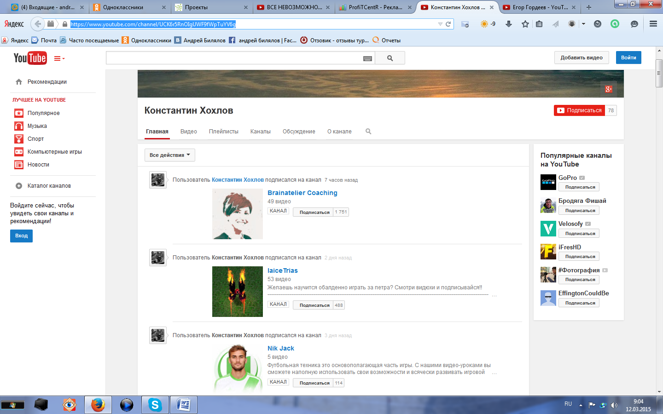663x414 pixels.
Task: Click the blue Вход button in sidebar
Action: [21, 236]
